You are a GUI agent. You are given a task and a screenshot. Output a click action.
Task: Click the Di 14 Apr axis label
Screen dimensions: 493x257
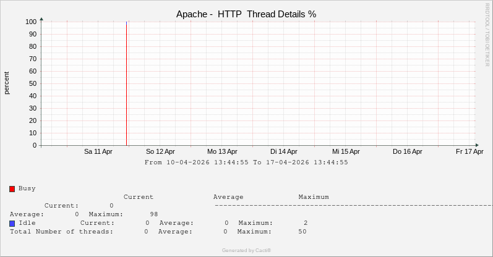(x=284, y=151)
